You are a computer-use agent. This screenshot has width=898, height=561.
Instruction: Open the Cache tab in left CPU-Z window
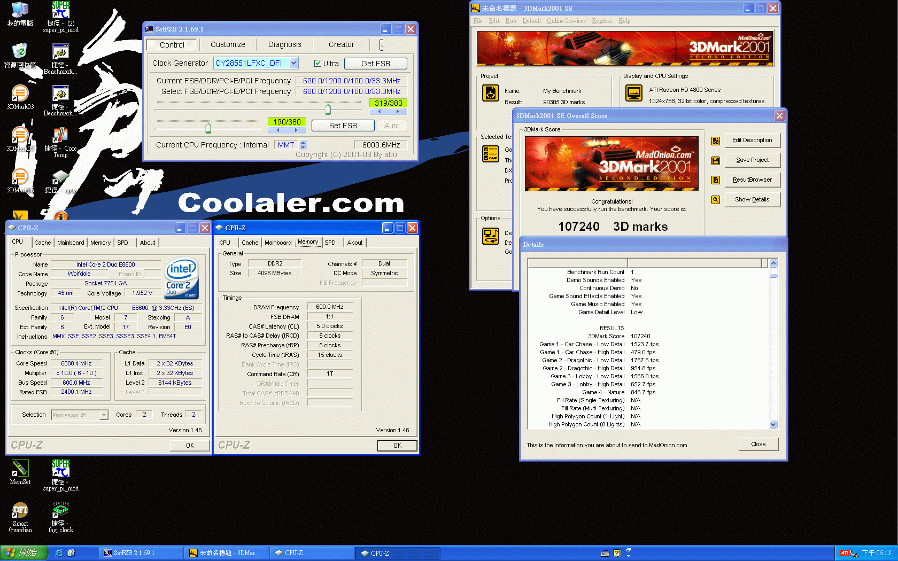pos(43,243)
